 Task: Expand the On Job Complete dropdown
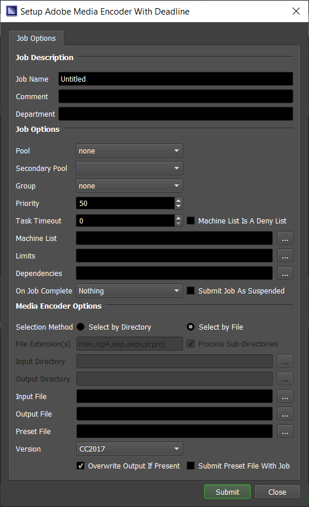(x=129, y=291)
